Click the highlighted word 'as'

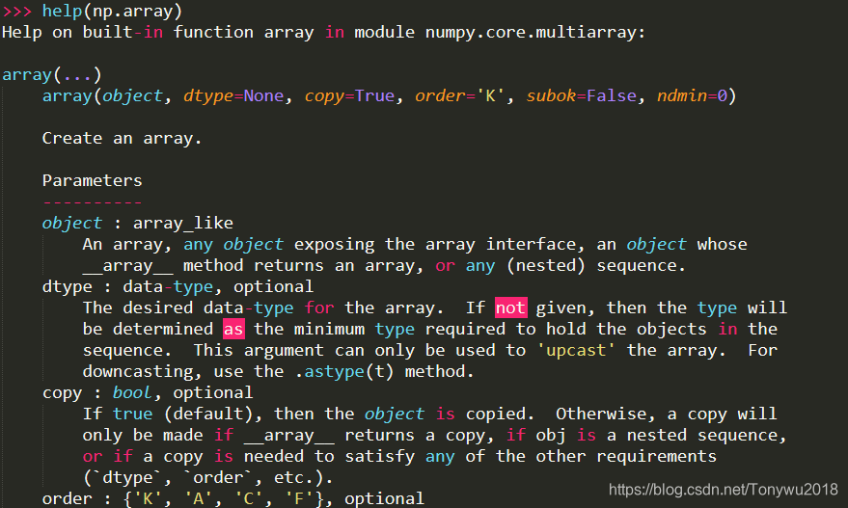(x=233, y=329)
